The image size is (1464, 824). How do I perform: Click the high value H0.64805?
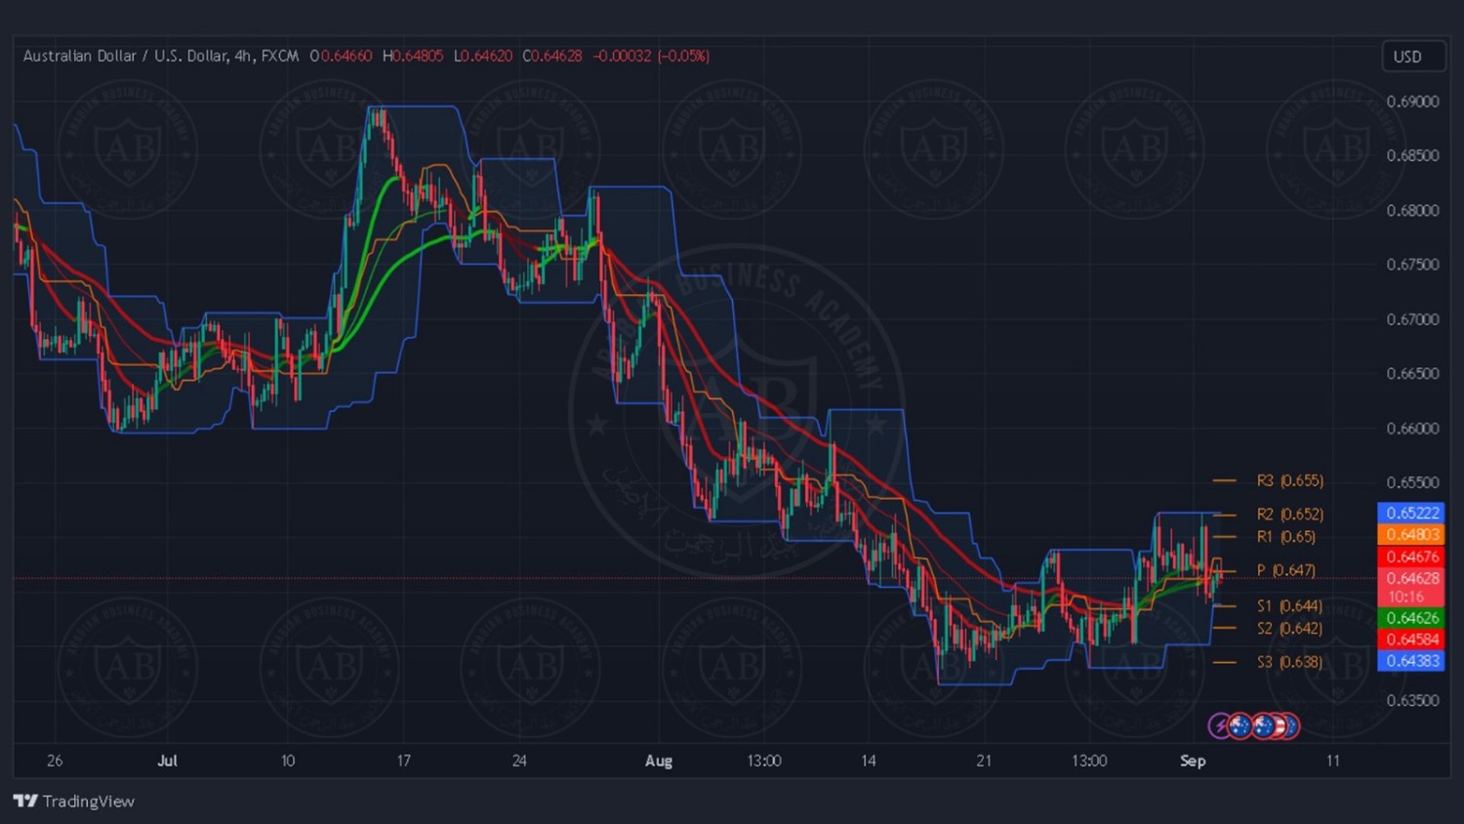[413, 57]
